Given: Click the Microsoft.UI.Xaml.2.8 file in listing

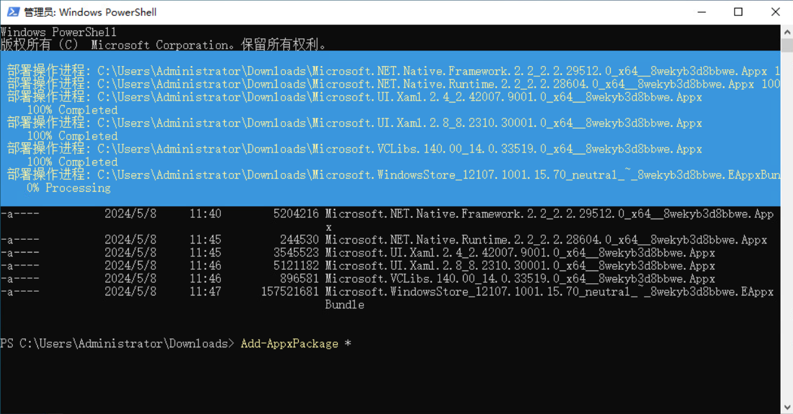Looking at the screenshot, I should 519,266.
